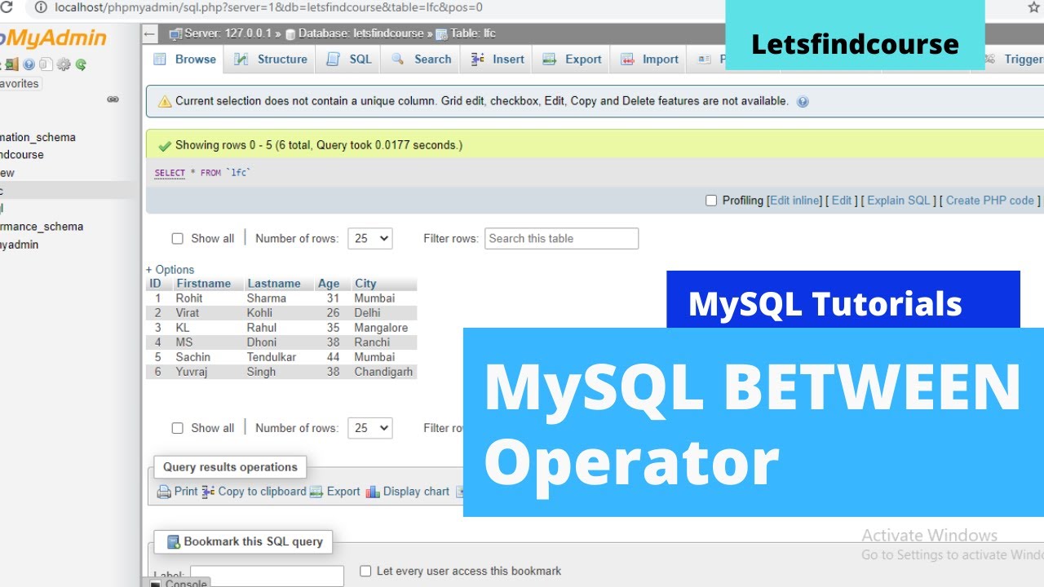Select phpmyadmin database in sidebar tree

(20, 245)
